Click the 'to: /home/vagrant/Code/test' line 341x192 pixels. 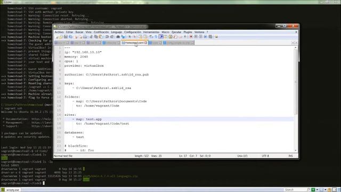[102, 124]
